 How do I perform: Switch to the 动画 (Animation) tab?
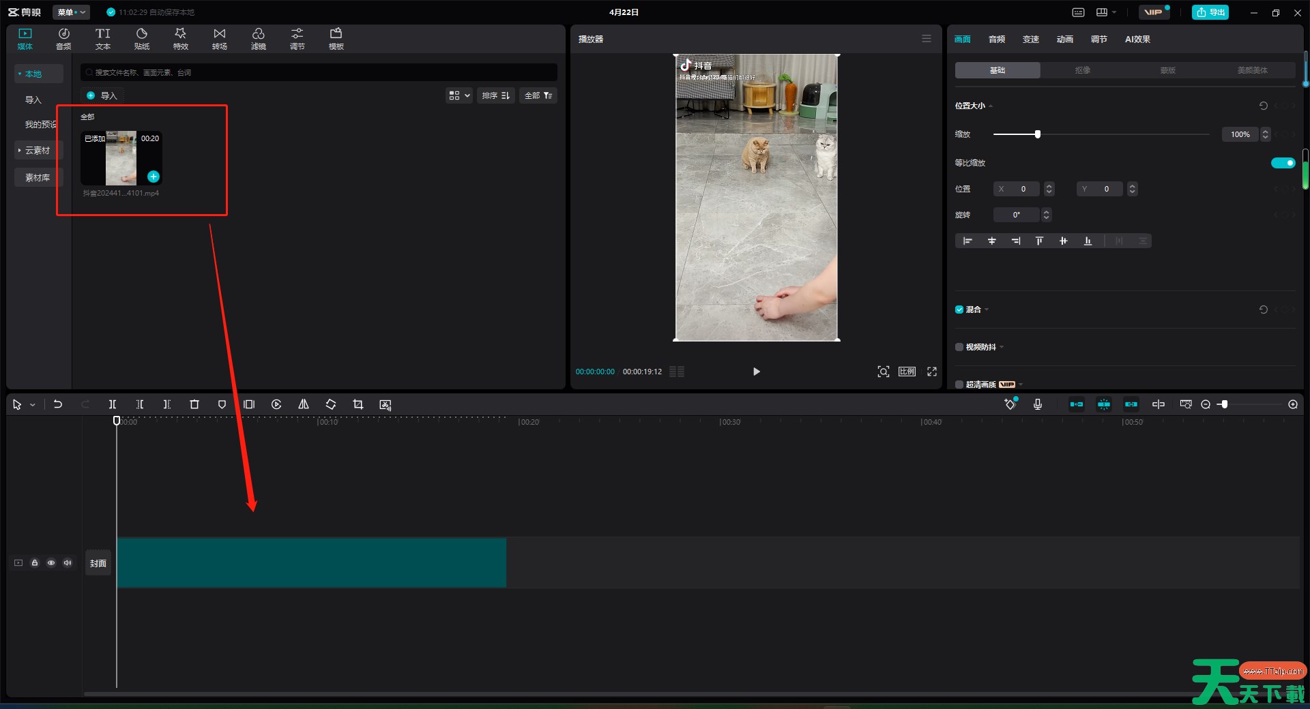point(1064,40)
